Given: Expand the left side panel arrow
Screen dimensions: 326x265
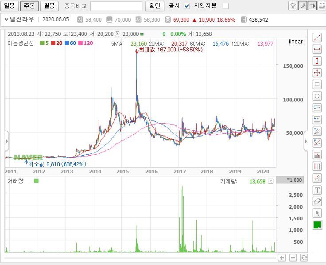Looking at the screenshot, I should pyautogui.click(x=7, y=141).
